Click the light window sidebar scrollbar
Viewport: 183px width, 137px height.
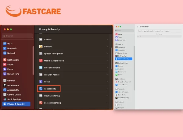pyautogui.click(x=134, y=68)
